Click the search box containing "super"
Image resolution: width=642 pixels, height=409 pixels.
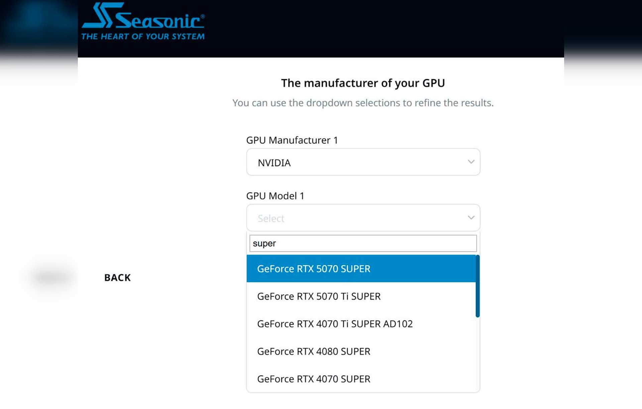tap(363, 243)
